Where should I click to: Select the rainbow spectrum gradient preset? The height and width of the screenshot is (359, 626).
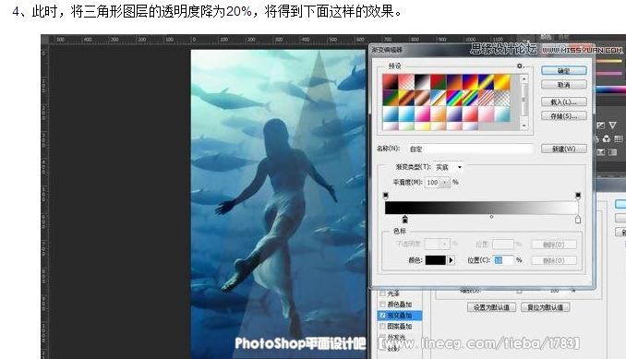point(454,98)
